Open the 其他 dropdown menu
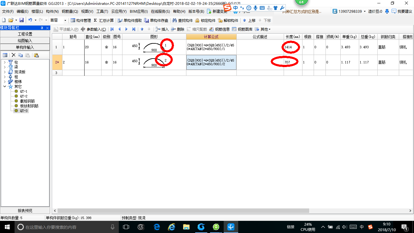The width and height of the screenshot is (414, 233). pos(262,29)
